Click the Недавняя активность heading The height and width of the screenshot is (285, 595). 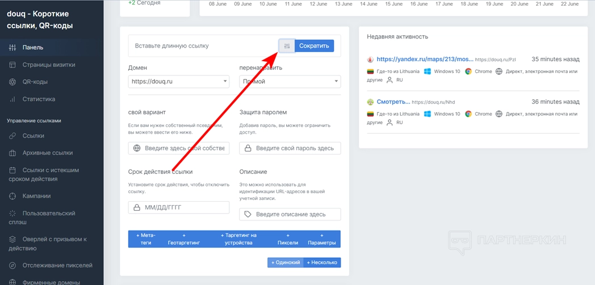397,37
